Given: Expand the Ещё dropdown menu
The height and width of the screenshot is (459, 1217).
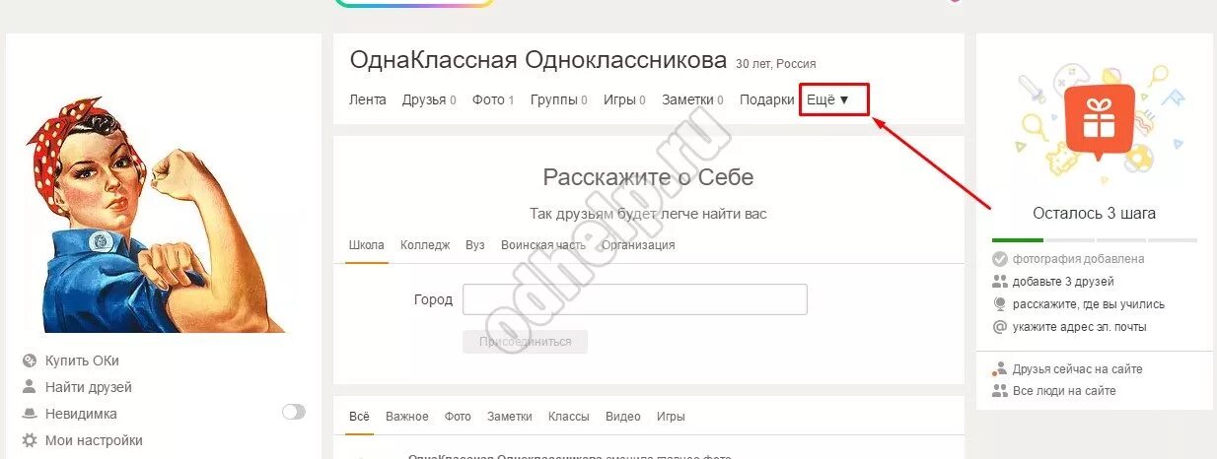Looking at the screenshot, I should [827, 99].
